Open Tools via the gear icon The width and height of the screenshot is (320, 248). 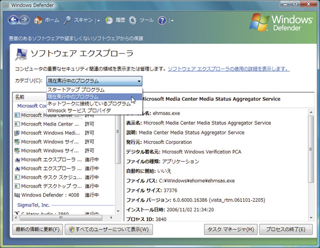(x=133, y=20)
